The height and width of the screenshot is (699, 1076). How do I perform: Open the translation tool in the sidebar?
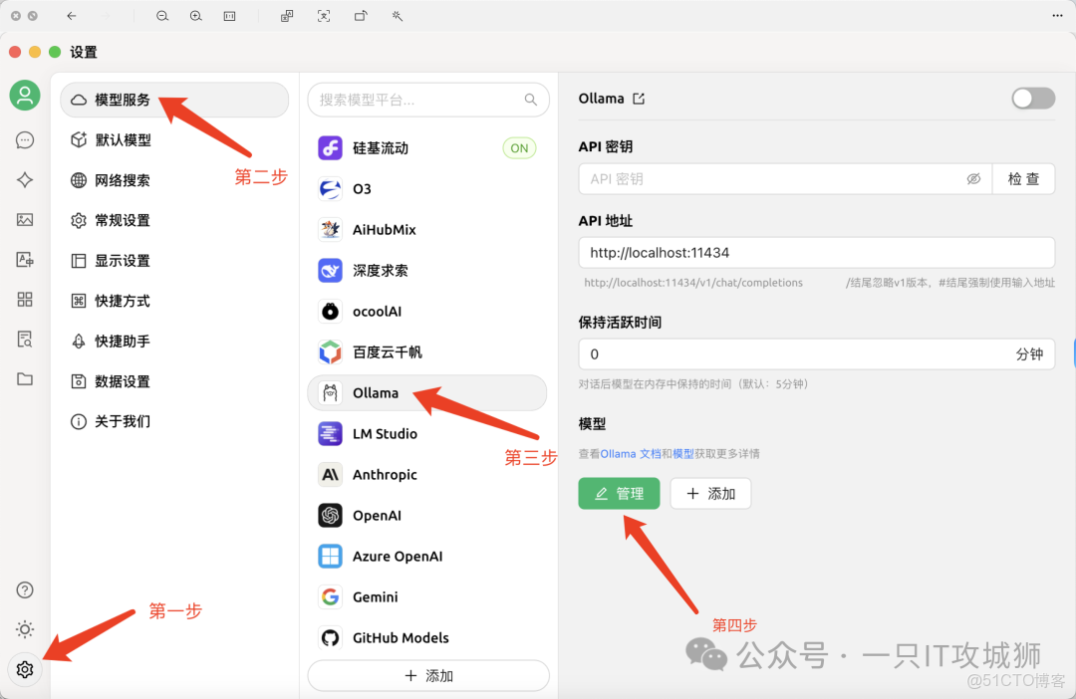[x=25, y=259]
